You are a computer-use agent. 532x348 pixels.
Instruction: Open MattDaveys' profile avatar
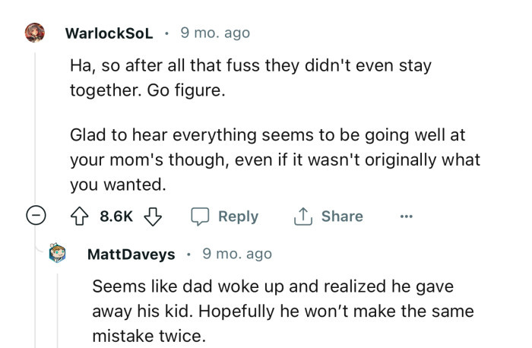click(x=58, y=254)
